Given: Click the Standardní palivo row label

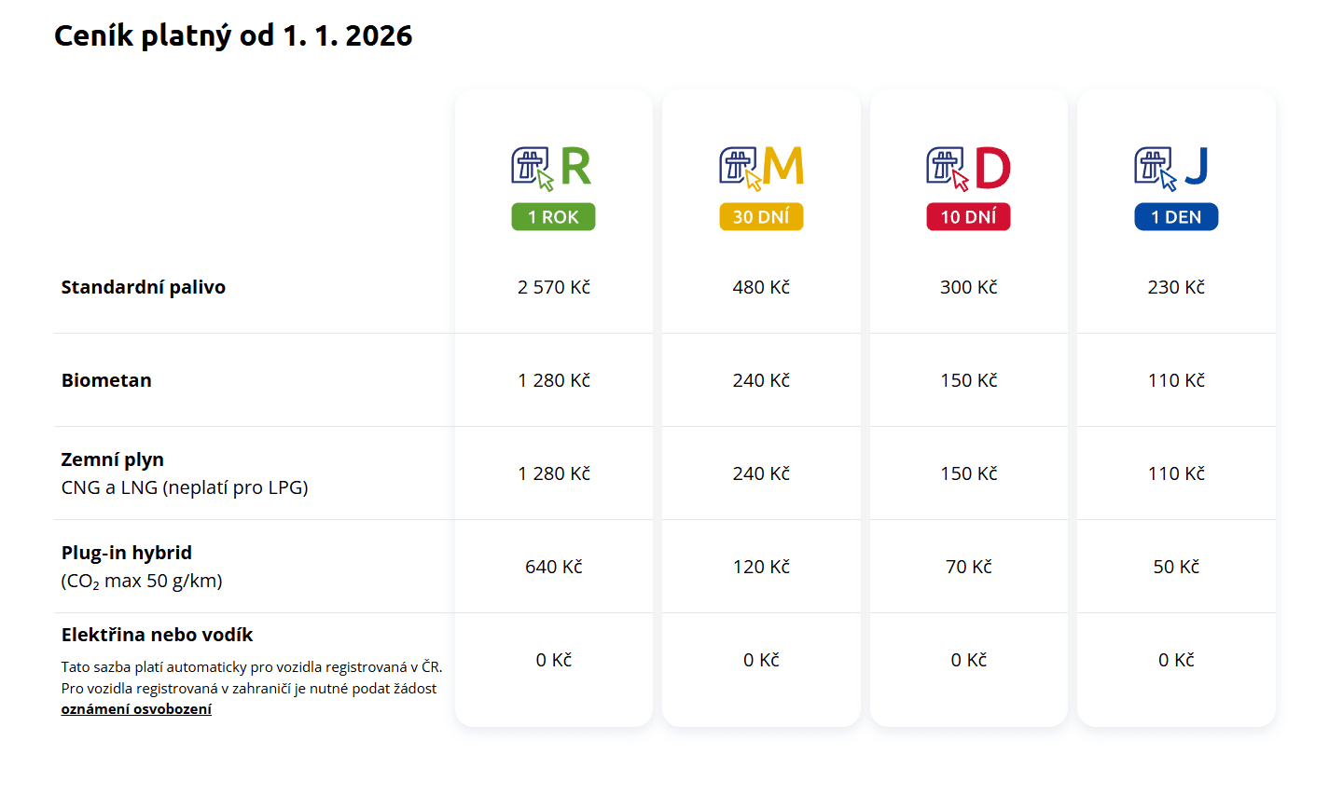Looking at the screenshot, I should click(144, 287).
